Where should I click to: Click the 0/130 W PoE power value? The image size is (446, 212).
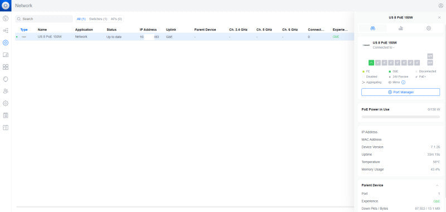click(x=434, y=109)
